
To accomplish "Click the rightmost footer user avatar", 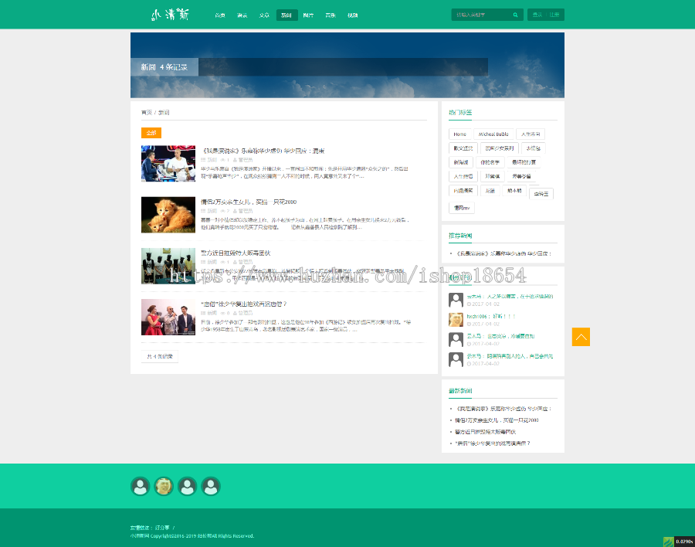I will (x=211, y=486).
